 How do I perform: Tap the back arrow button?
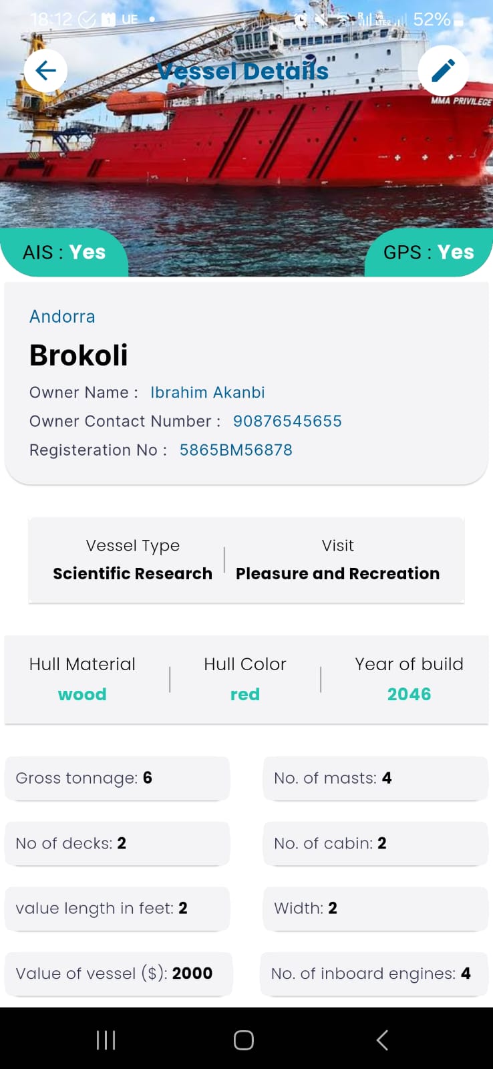point(45,70)
